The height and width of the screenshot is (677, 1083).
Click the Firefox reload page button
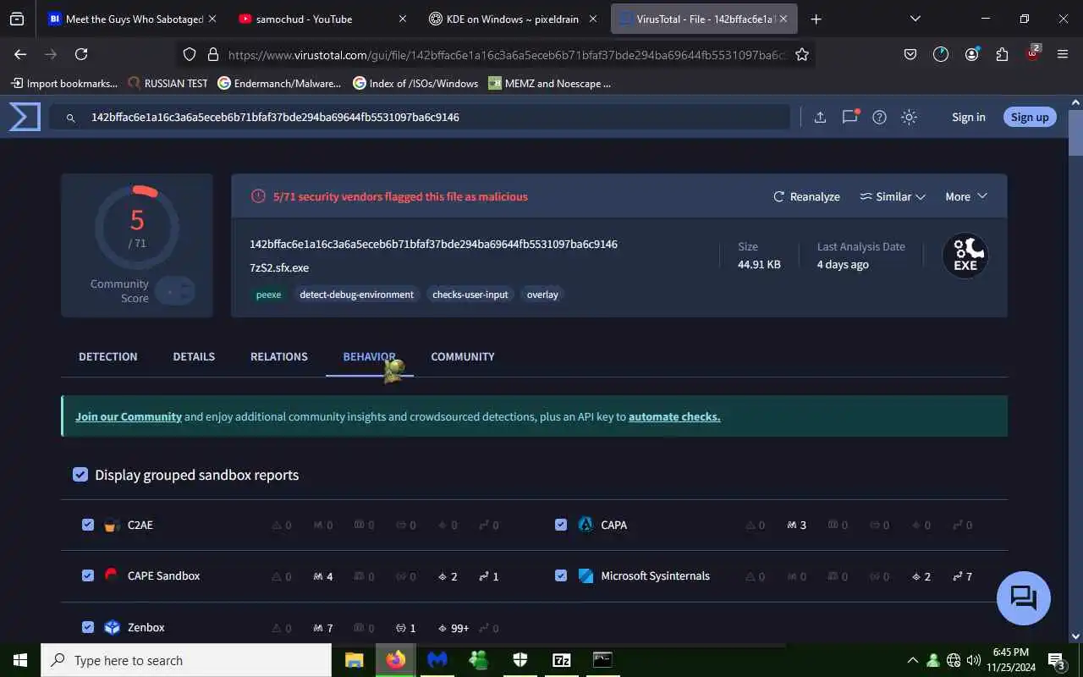81,54
